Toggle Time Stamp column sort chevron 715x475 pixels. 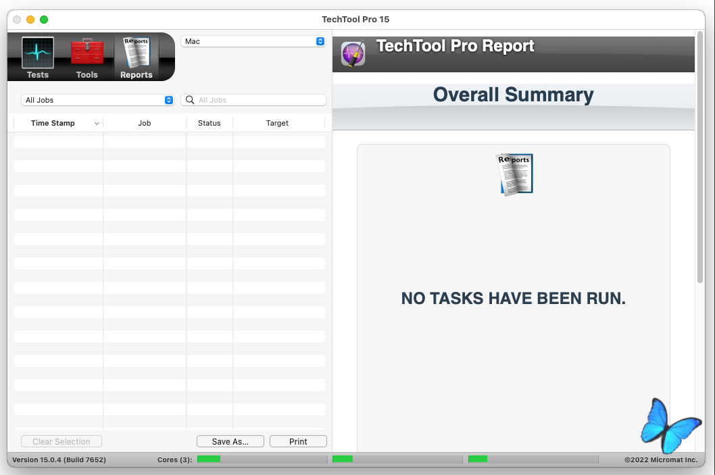97,124
